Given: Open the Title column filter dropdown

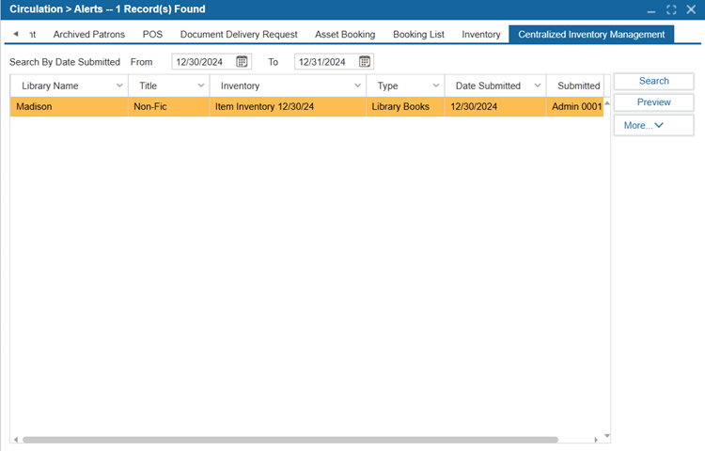Looking at the screenshot, I should click(201, 86).
